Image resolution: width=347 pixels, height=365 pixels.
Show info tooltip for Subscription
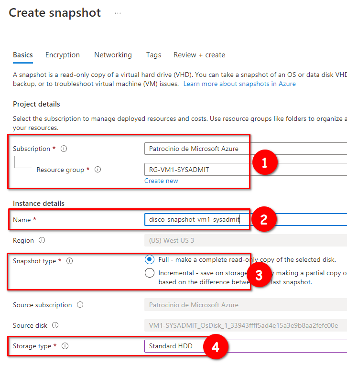(64, 149)
